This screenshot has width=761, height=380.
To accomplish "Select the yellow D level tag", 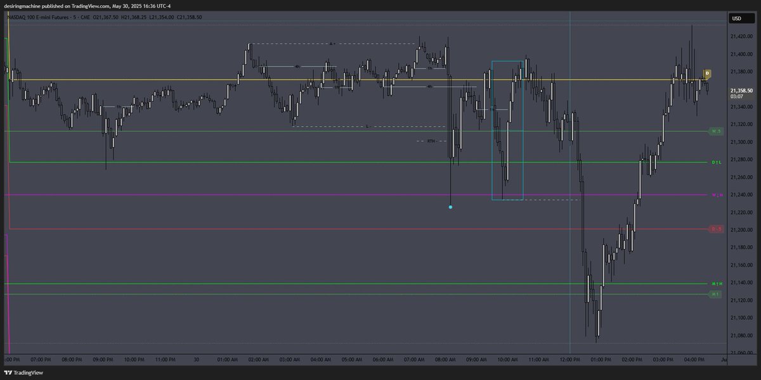I will click(708, 74).
